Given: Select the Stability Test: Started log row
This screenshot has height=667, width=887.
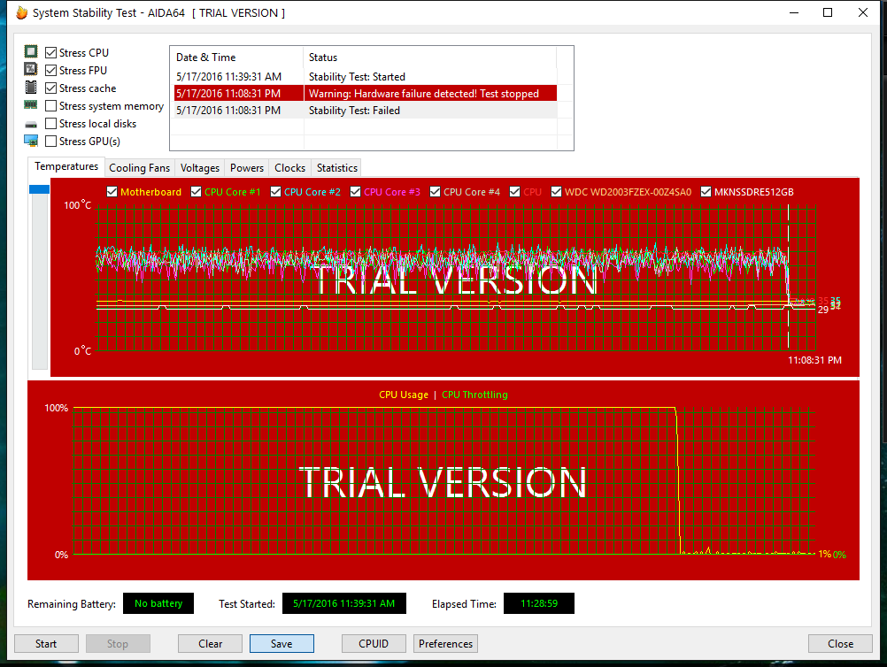Looking at the screenshot, I should (x=366, y=76).
